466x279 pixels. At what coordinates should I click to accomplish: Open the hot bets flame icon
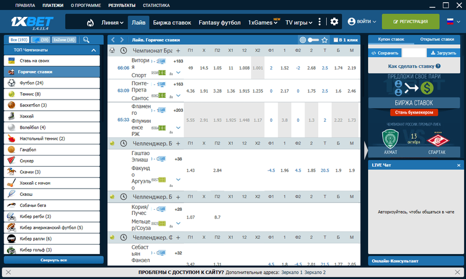click(x=90, y=23)
